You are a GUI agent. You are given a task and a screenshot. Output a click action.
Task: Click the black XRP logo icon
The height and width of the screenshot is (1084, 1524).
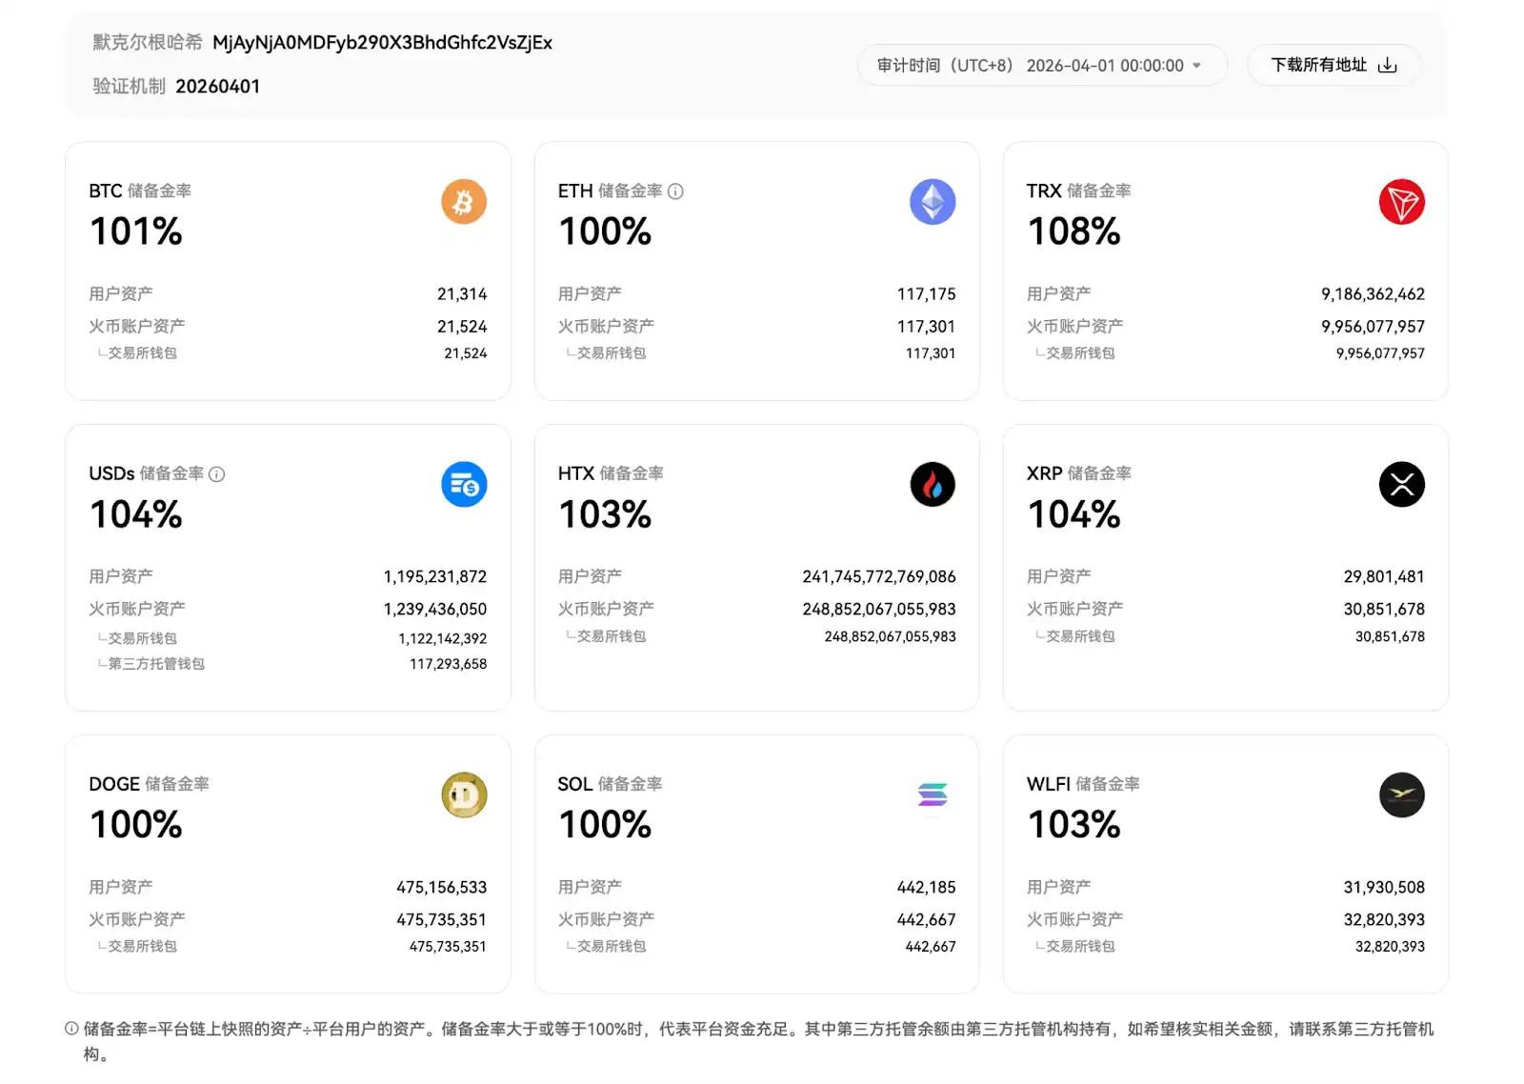point(1401,485)
